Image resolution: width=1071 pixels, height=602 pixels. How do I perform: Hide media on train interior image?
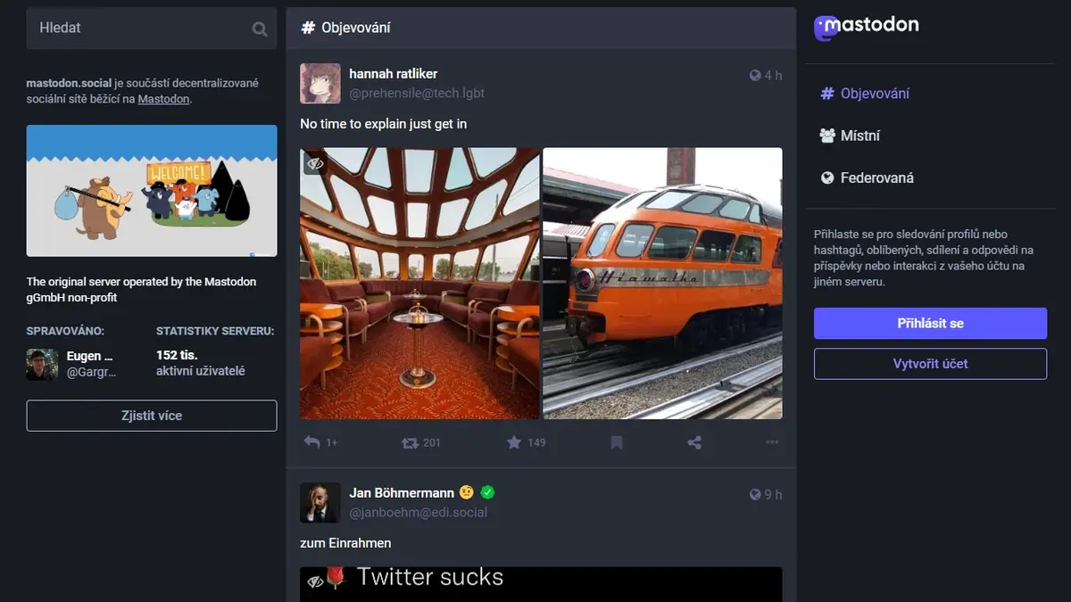(x=314, y=164)
